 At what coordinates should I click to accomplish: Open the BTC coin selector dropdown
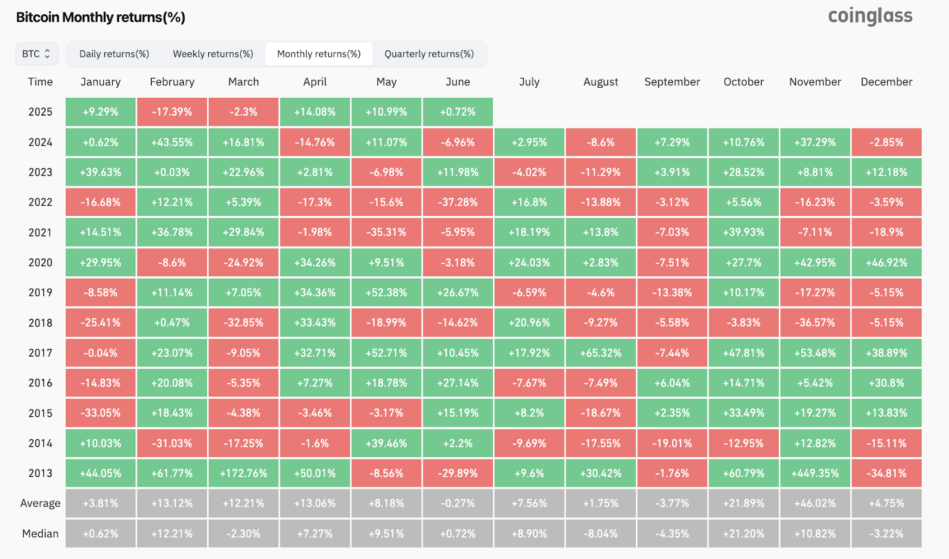(x=37, y=54)
